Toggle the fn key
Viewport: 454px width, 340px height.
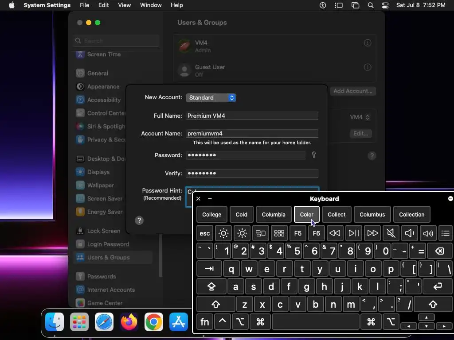(205, 322)
